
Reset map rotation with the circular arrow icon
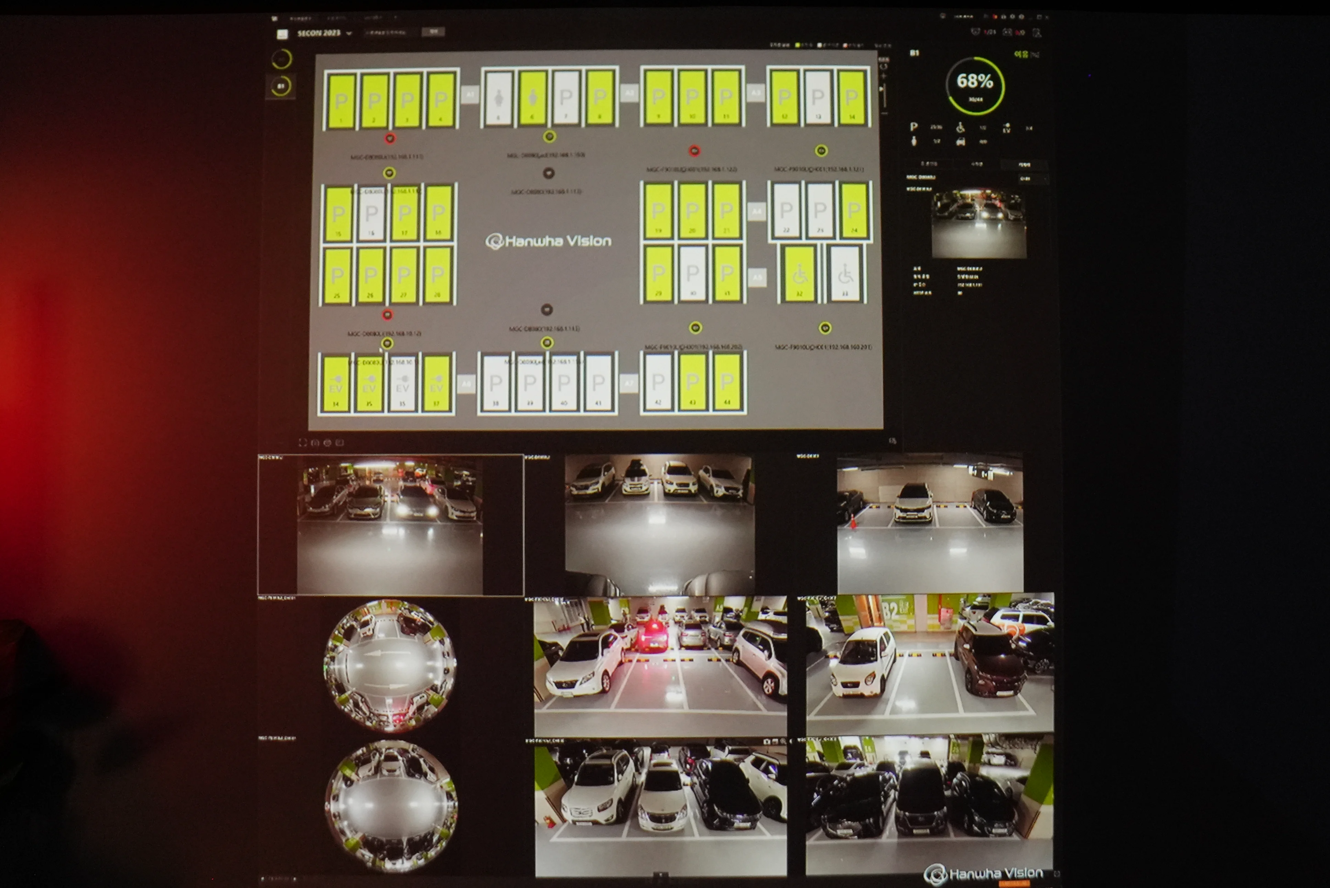pos(884,67)
